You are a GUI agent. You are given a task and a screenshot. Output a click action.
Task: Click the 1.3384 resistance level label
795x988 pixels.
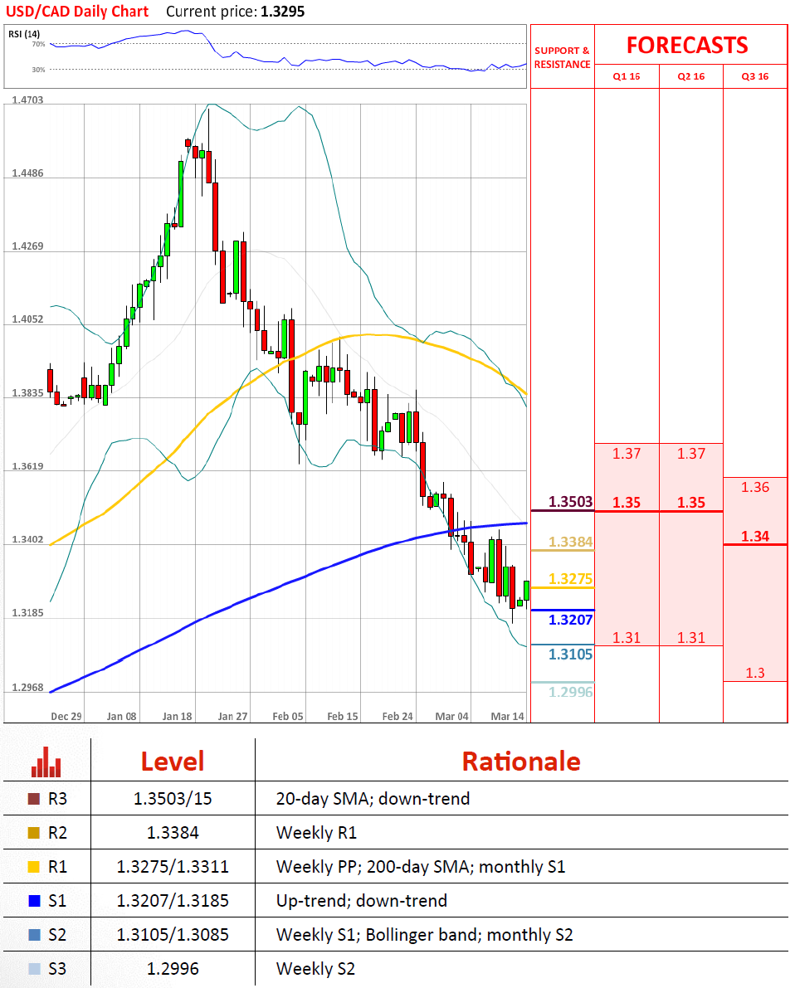tap(571, 542)
